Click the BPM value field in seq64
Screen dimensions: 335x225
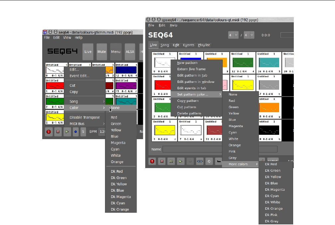point(102,131)
